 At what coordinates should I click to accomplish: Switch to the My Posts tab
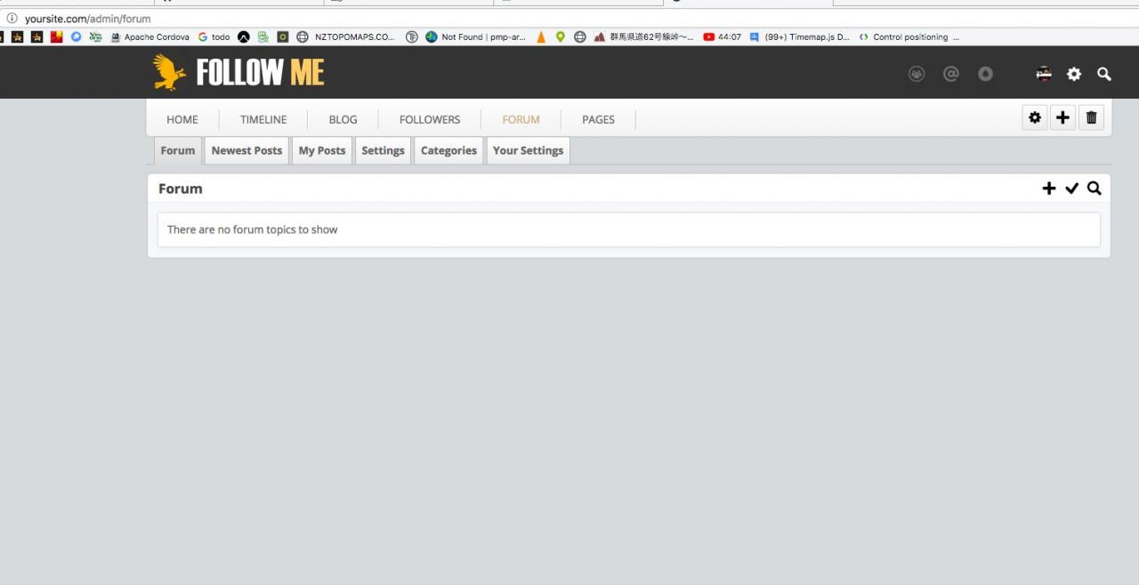pos(322,150)
